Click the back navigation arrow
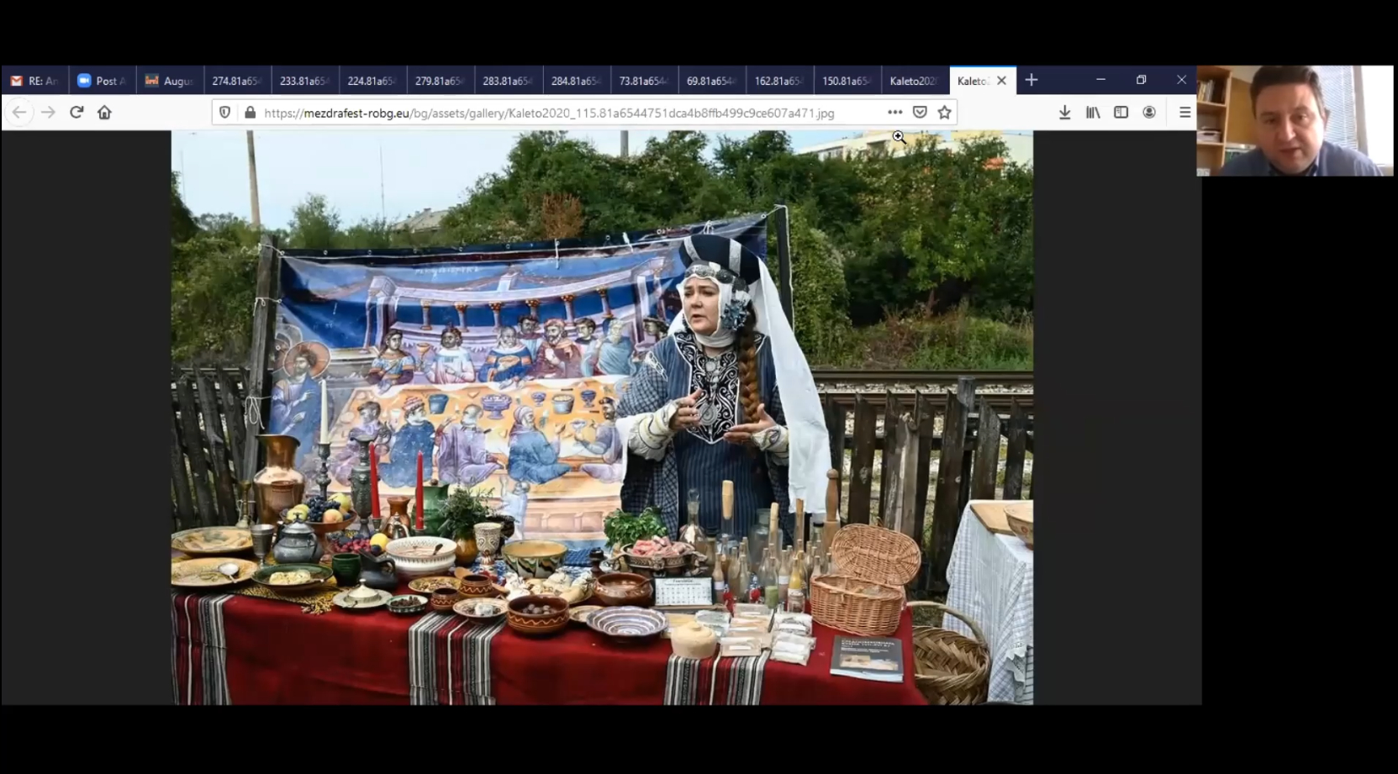Screen dimensions: 1398x774 (x=19, y=113)
